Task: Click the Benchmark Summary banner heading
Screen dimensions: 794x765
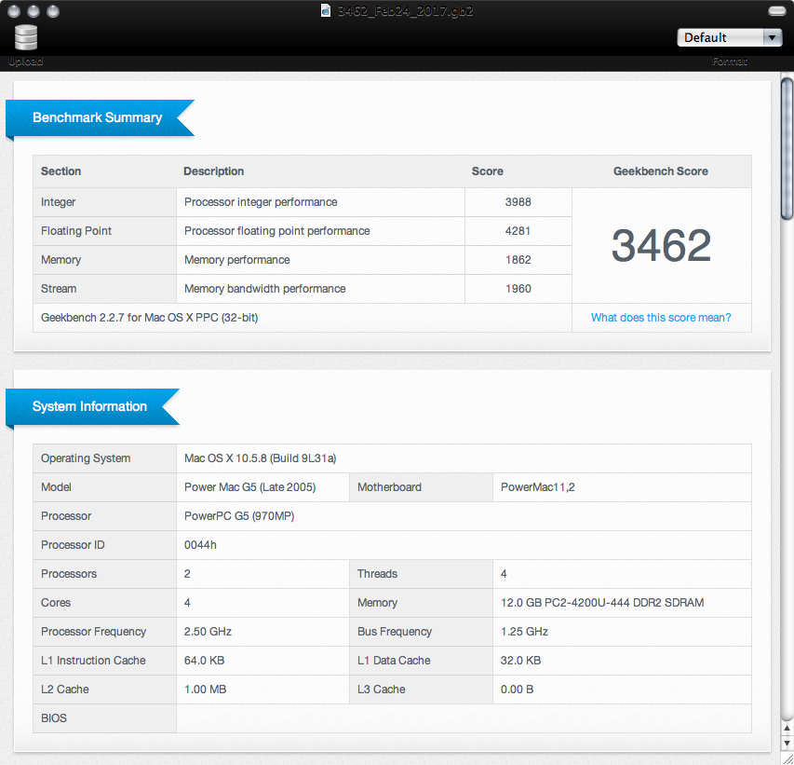Action: tap(97, 117)
